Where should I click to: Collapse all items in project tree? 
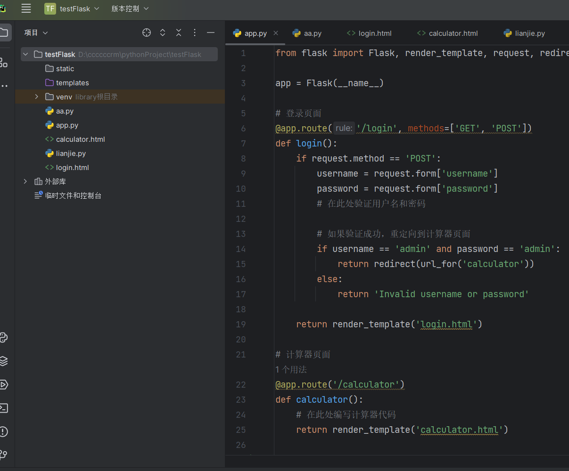[179, 32]
